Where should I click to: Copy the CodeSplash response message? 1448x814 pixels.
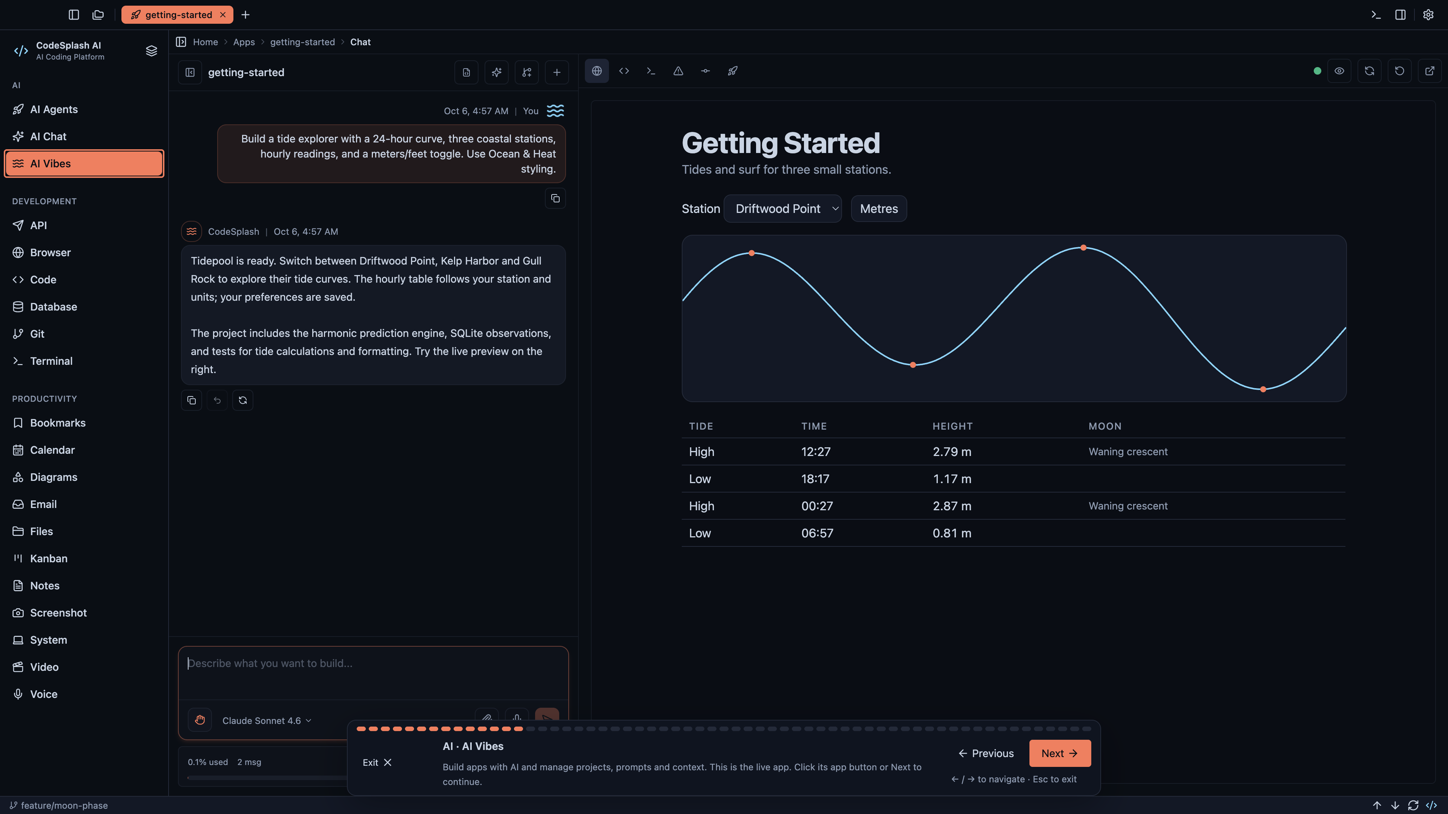pos(192,401)
